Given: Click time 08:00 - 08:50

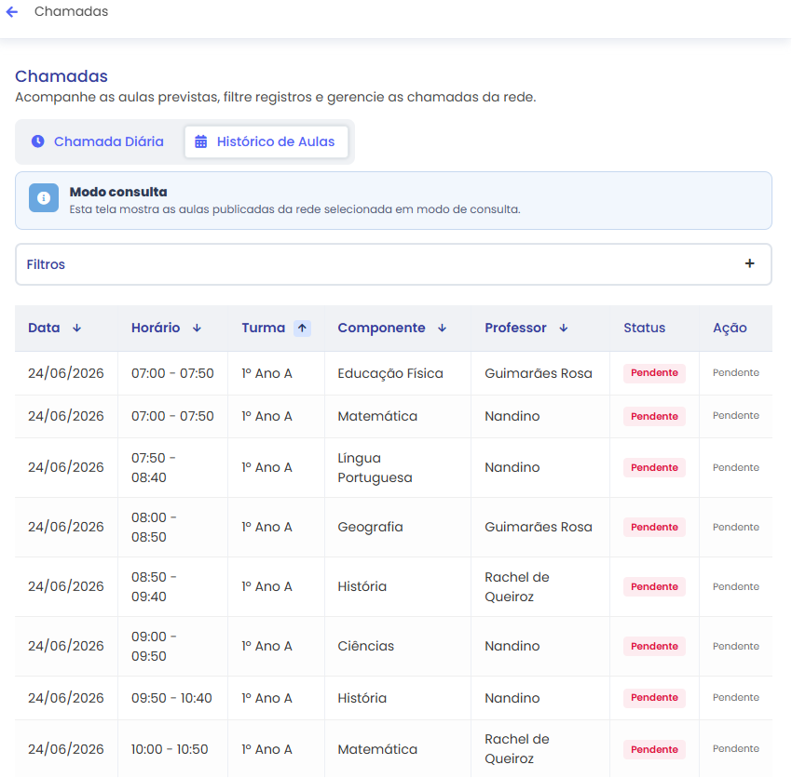Looking at the screenshot, I should tap(154, 528).
